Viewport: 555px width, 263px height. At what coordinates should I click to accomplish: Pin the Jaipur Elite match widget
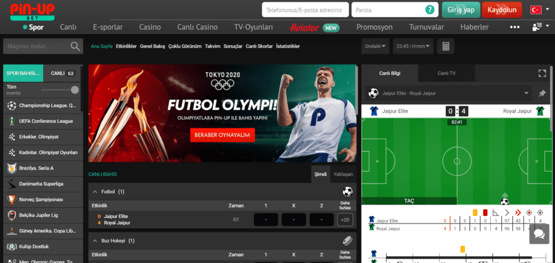coord(542,94)
